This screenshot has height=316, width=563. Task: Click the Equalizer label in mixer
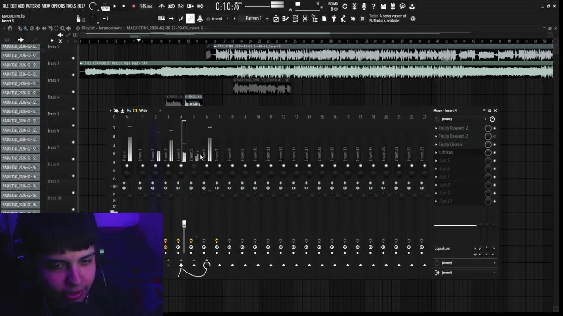tap(442, 248)
